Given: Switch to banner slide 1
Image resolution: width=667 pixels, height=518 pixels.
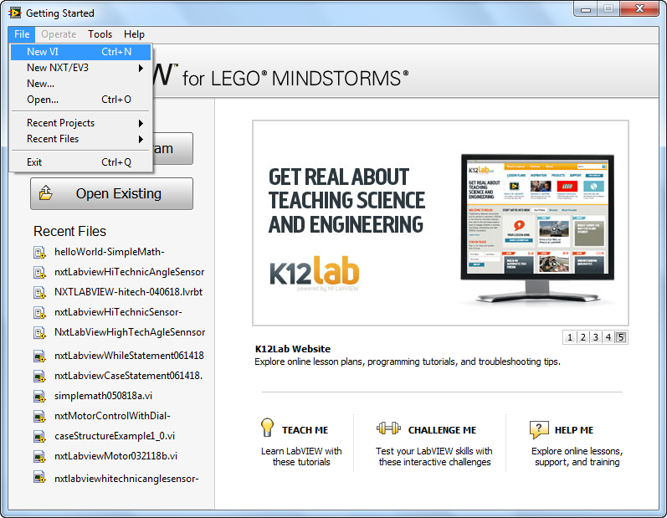Looking at the screenshot, I should coord(570,337).
